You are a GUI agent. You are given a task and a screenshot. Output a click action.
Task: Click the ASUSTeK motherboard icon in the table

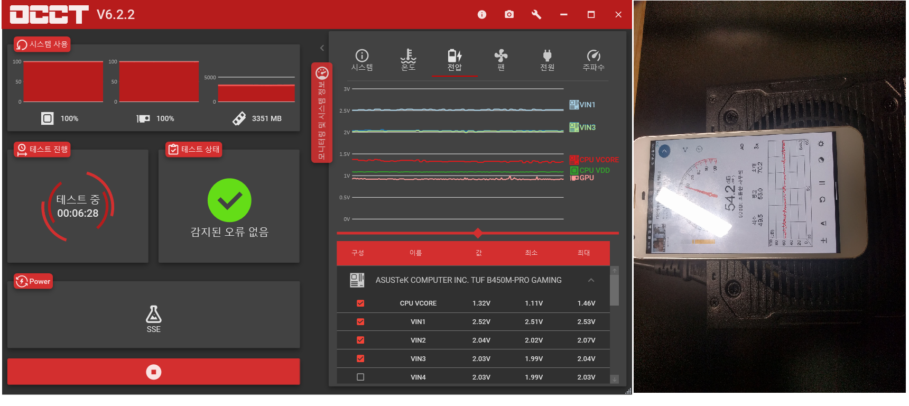[x=357, y=280]
